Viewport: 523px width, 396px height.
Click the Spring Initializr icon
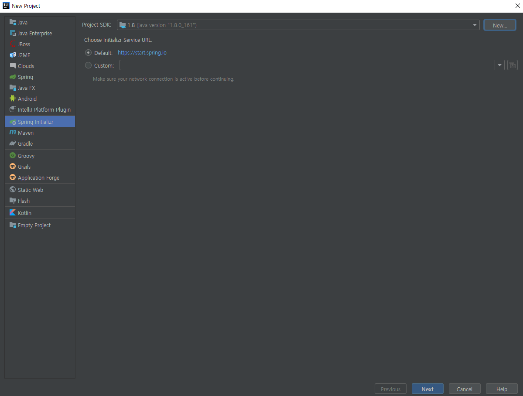(13, 122)
